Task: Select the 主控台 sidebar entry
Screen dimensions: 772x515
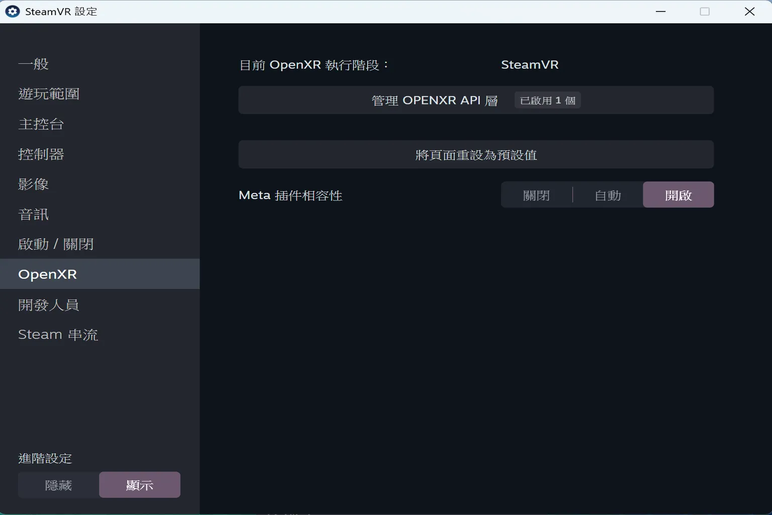Action: point(41,124)
